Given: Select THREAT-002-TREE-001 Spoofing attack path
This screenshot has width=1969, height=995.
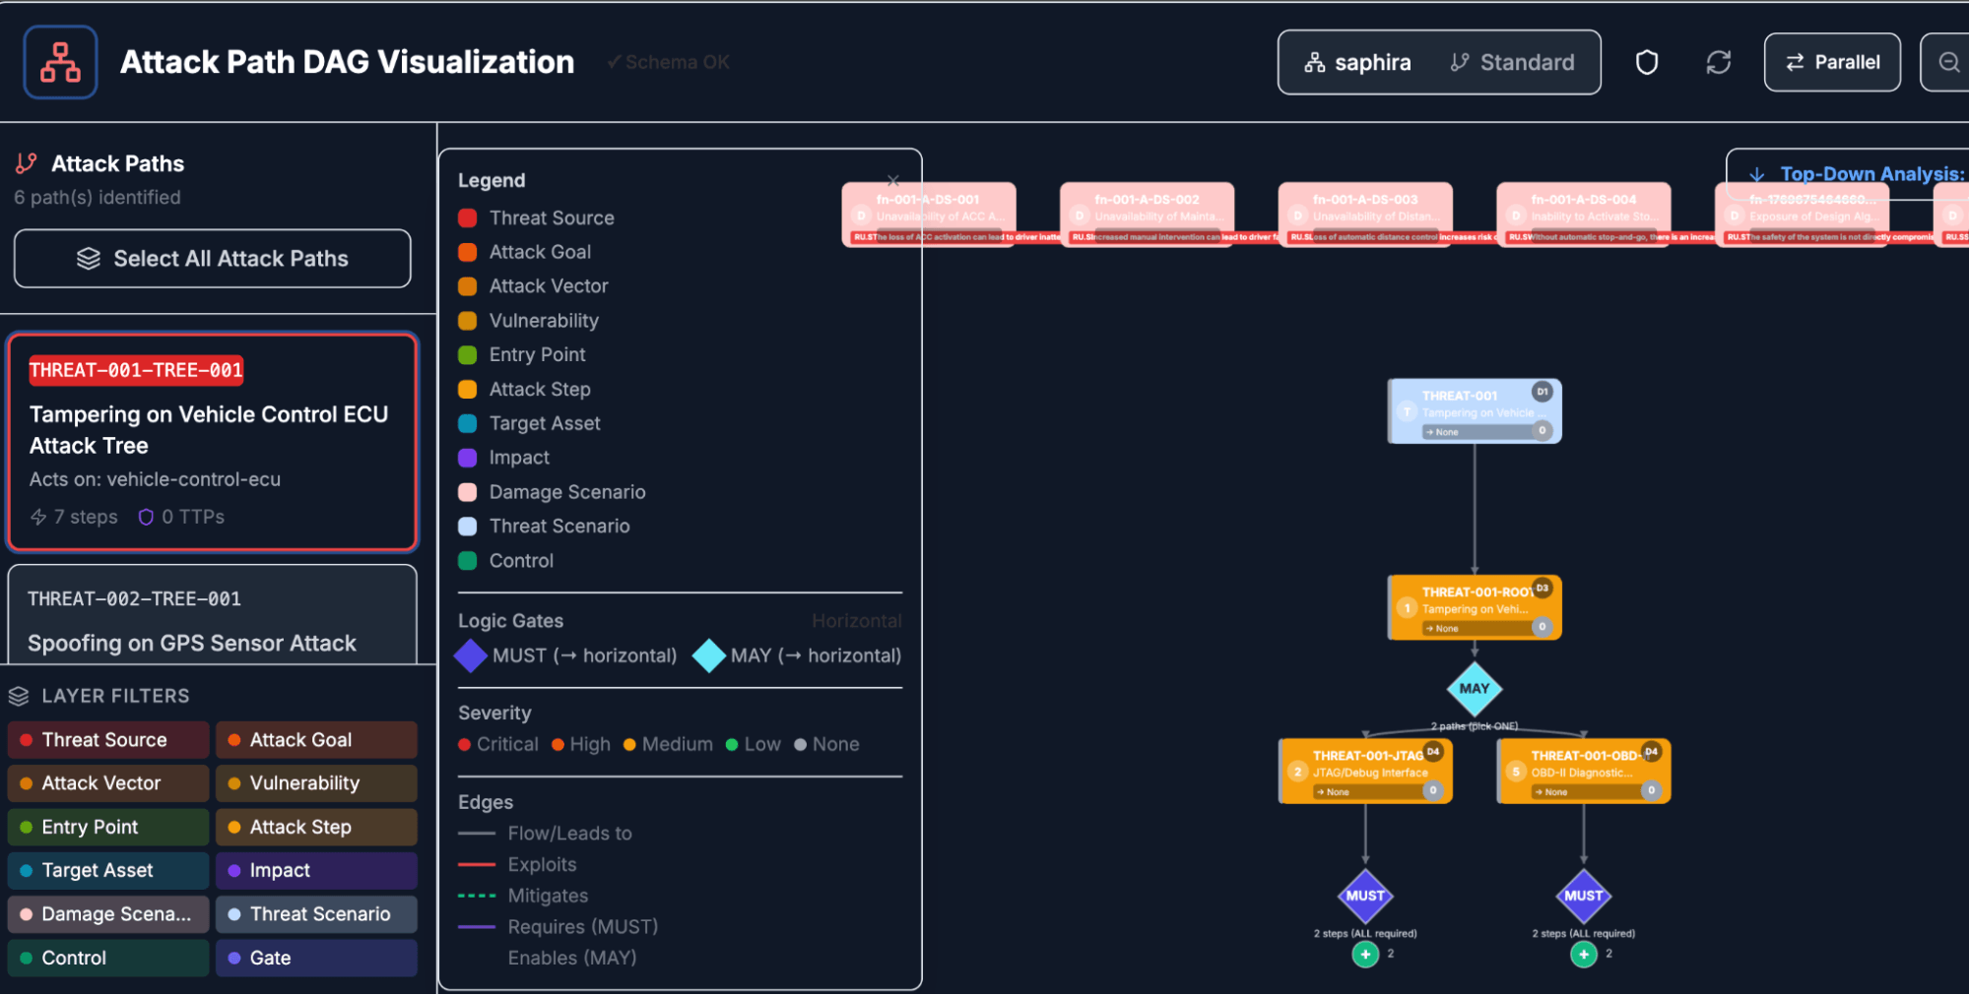Looking at the screenshot, I should [x=212, y=620].
